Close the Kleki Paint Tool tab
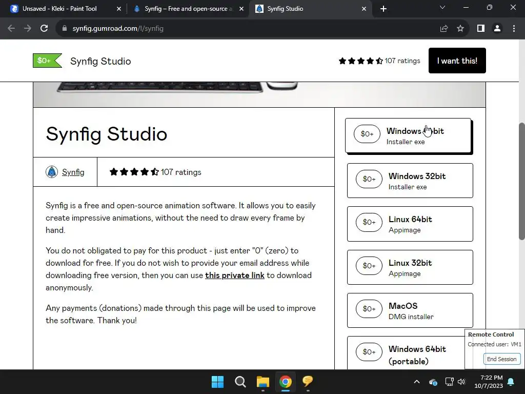Viewport: 525px width, 394px height. pos(118,9)
